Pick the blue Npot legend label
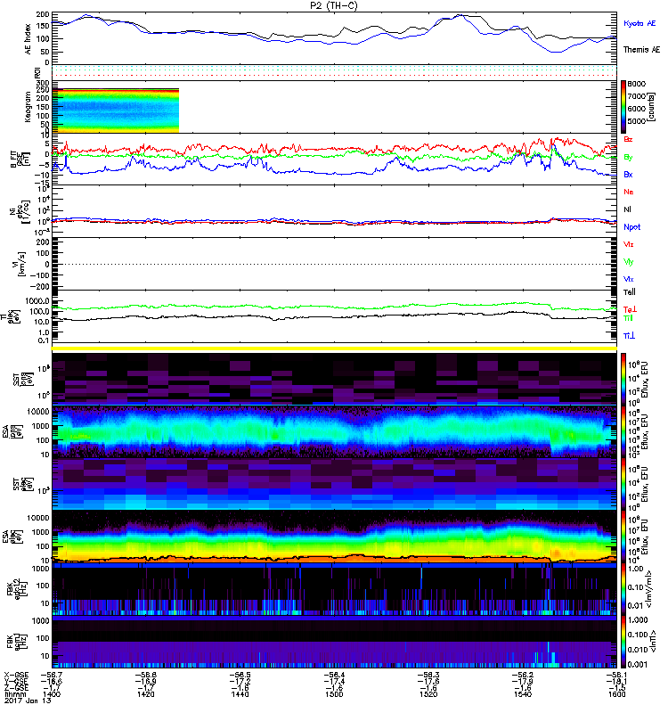The image size is (668, 713). click(632, 227)
